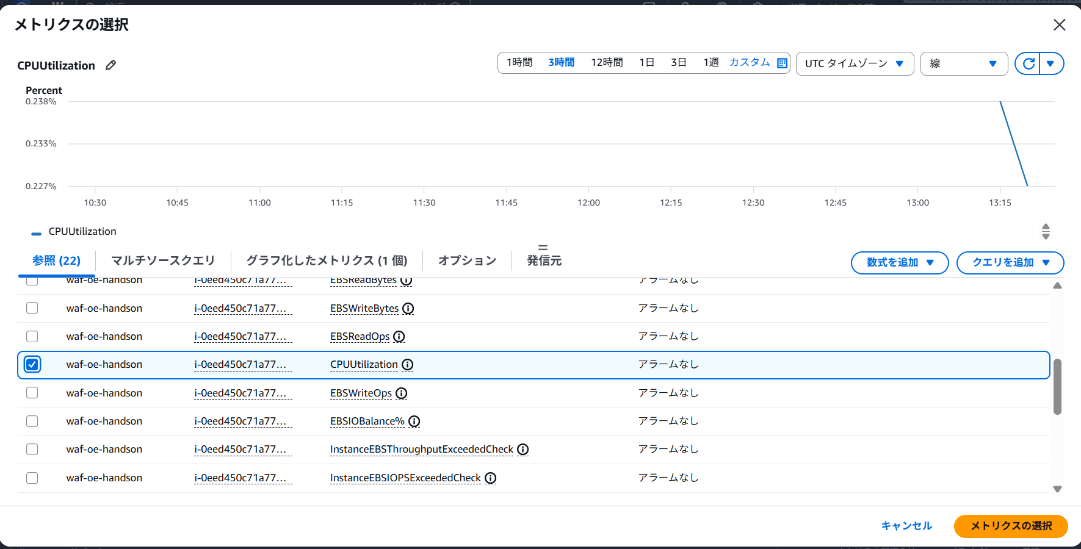Click the CPUUtilization legend label

point(82,231)
